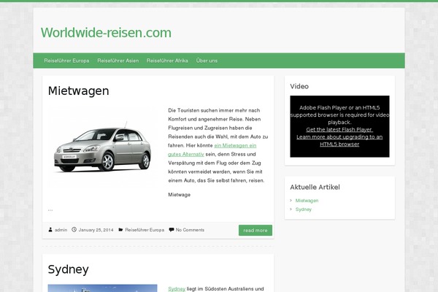Open Reiseführer Afrika menu item

(x=167, y=61)
